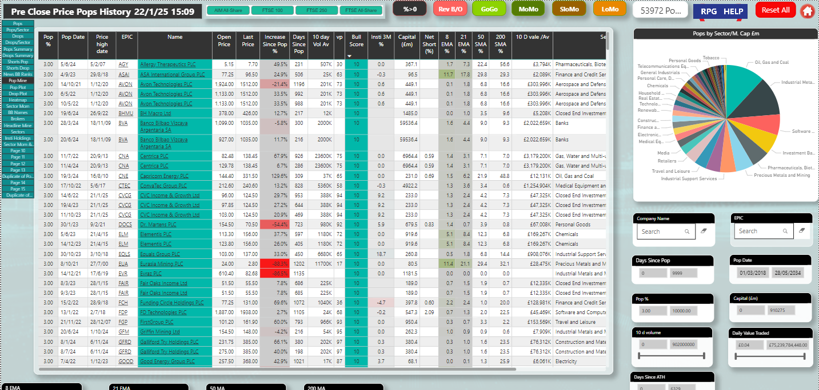Switch to the Drops Summary page

(18, 55)
